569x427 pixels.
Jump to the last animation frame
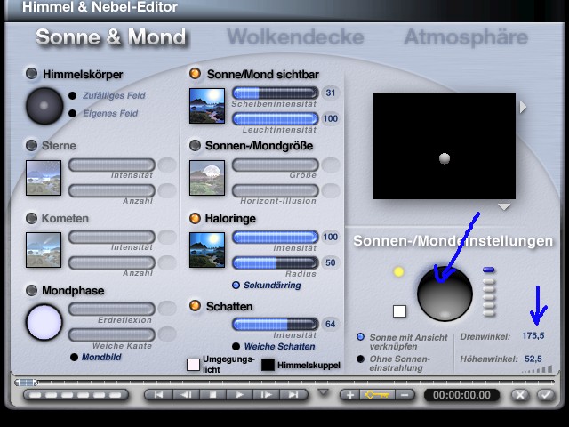pos(293,395)
